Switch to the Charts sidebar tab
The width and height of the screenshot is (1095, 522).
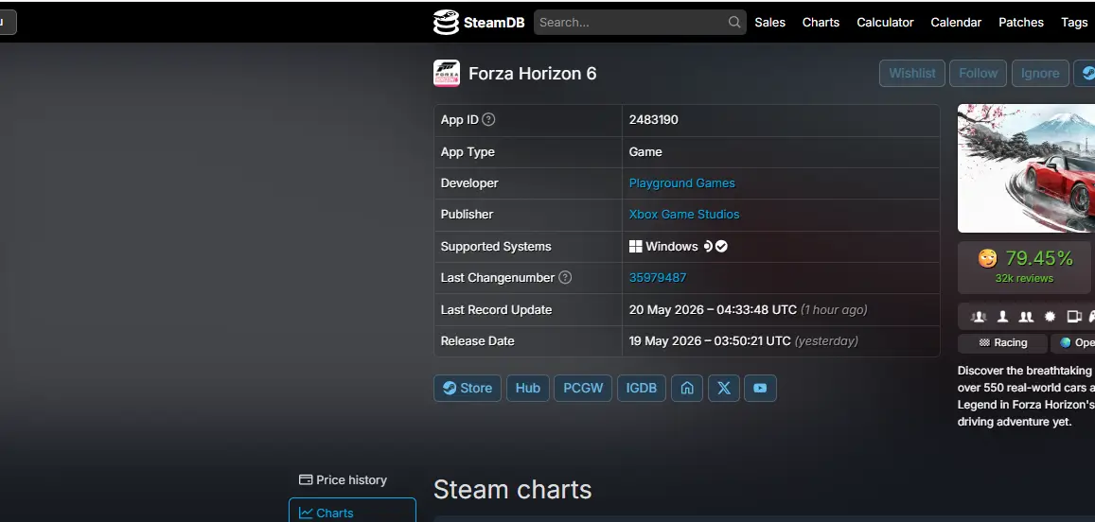[353, 513]
